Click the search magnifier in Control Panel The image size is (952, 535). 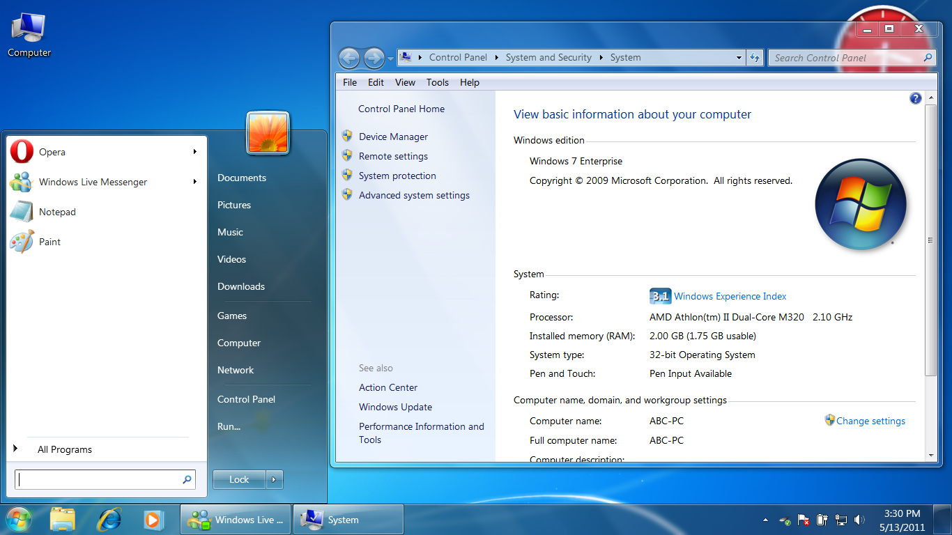click(x=928, y=58)
